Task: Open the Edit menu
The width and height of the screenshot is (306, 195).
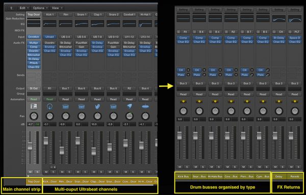Action: [23, 8]
